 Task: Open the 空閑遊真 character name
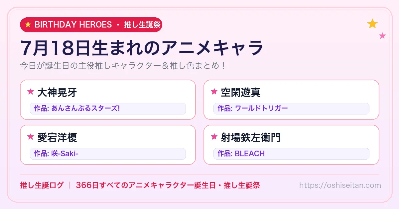(x=241, y=92)
